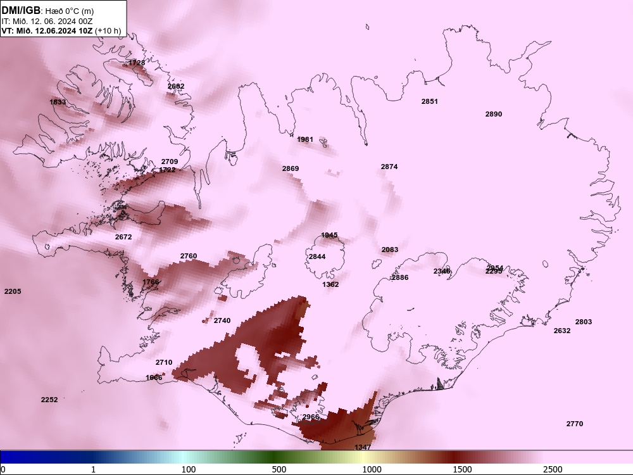The width and height of the screenshot is (633, 475).
Task: Click the value 1362 on the map
Action: click(x=330, y=284)
